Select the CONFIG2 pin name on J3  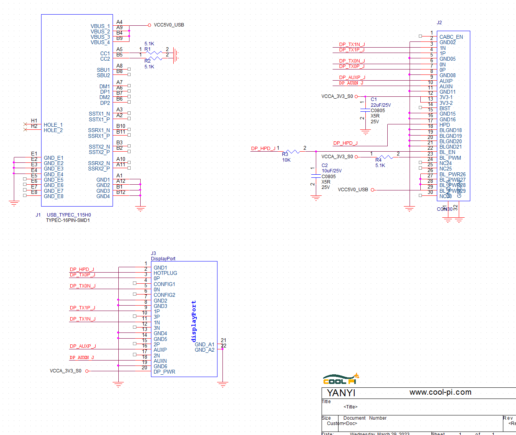[x=164, y=295]
